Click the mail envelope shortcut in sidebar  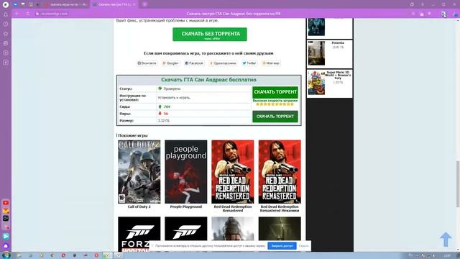[x=6, y=211]
